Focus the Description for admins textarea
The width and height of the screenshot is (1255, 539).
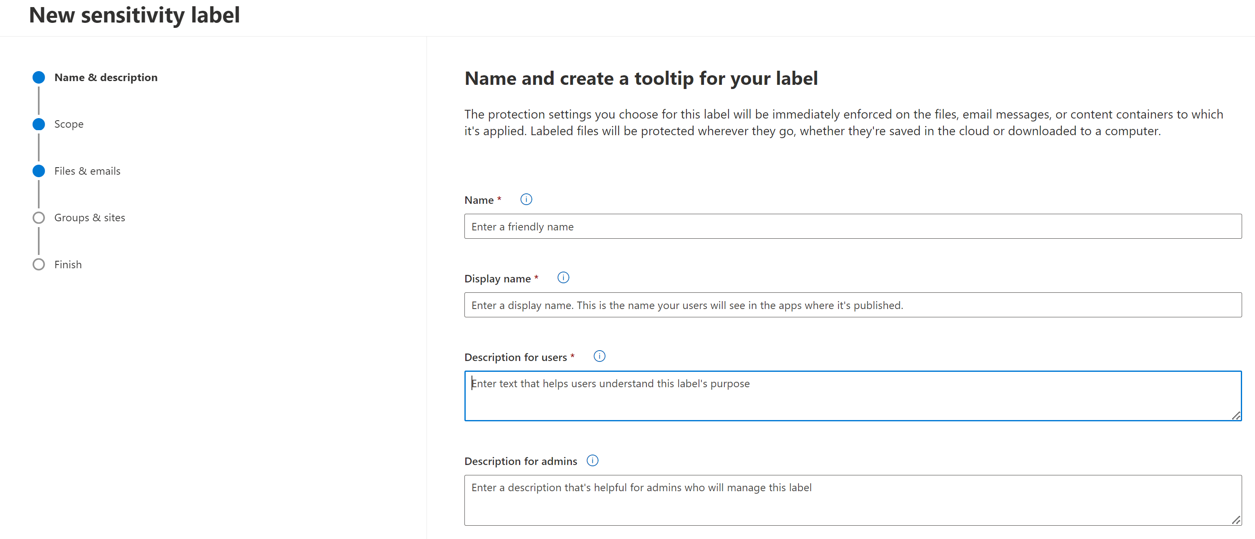[x=853, y=501]
